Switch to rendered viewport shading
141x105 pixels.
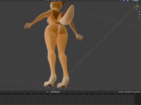[138, 1]
